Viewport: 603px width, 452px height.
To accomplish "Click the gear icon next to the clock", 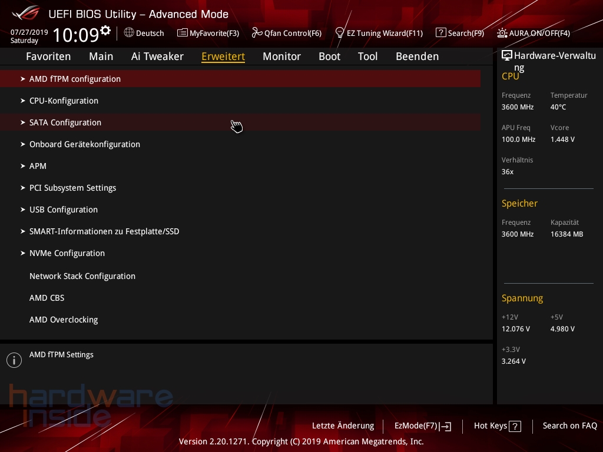I will [105, 30].
